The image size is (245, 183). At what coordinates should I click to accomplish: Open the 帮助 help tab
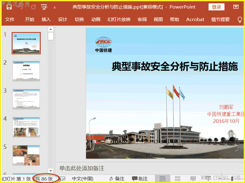[x=174, y=19]
